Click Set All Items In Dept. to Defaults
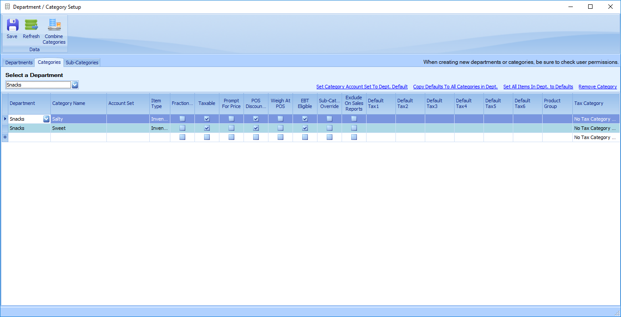Screen dimensions: 621x317 click(x=538, y=87)
